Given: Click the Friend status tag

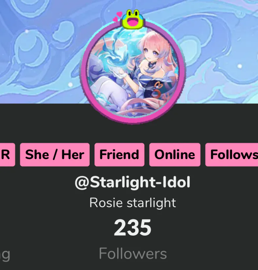Looking at the screenshot, I should pyautogui.click(x=120, y=154).
